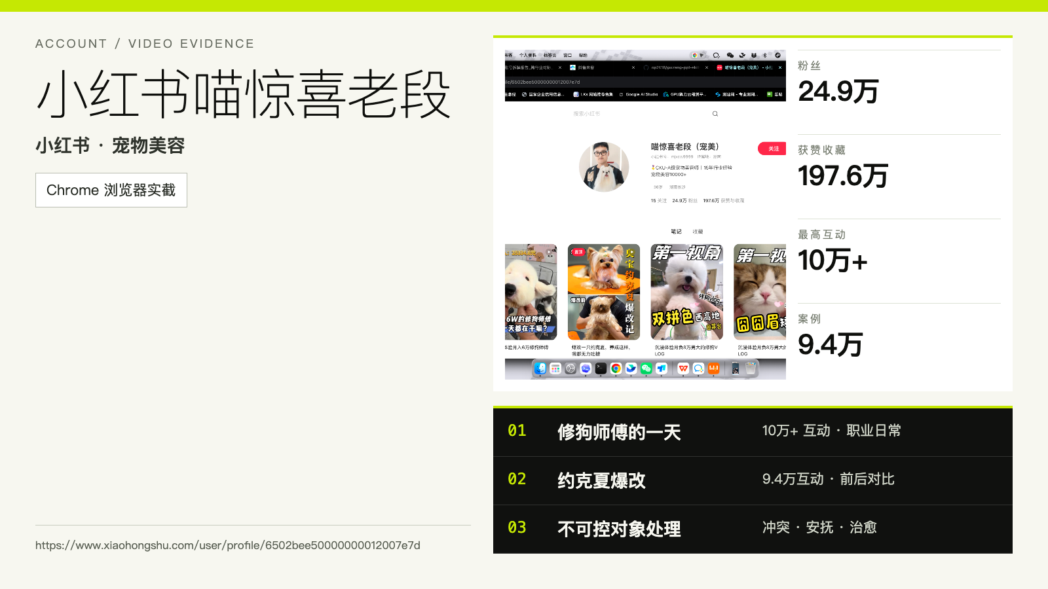Open the 双拼色西高地 video thumbnail
This screenshot has height=589, width=1048.
pos(687,292)
